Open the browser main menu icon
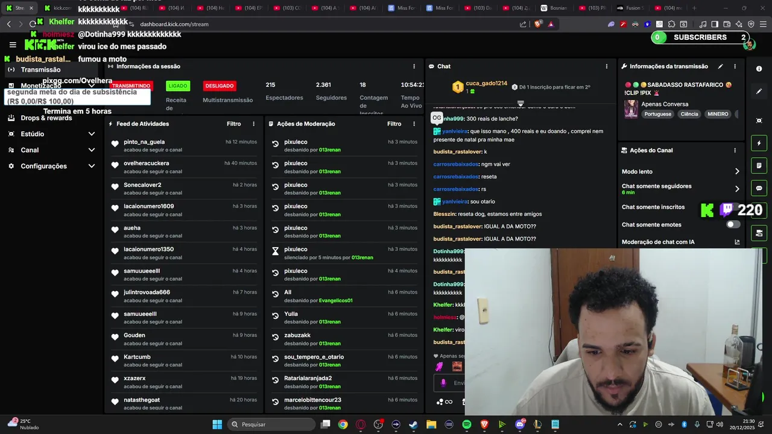The image size is (772, 434). pos(763,24)
